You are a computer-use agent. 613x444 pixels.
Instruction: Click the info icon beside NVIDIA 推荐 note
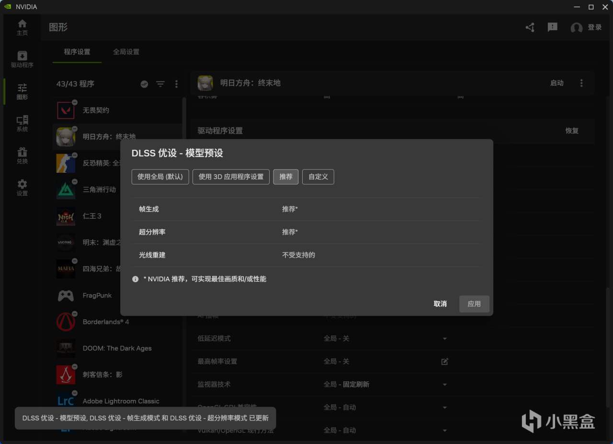[136, 279]
